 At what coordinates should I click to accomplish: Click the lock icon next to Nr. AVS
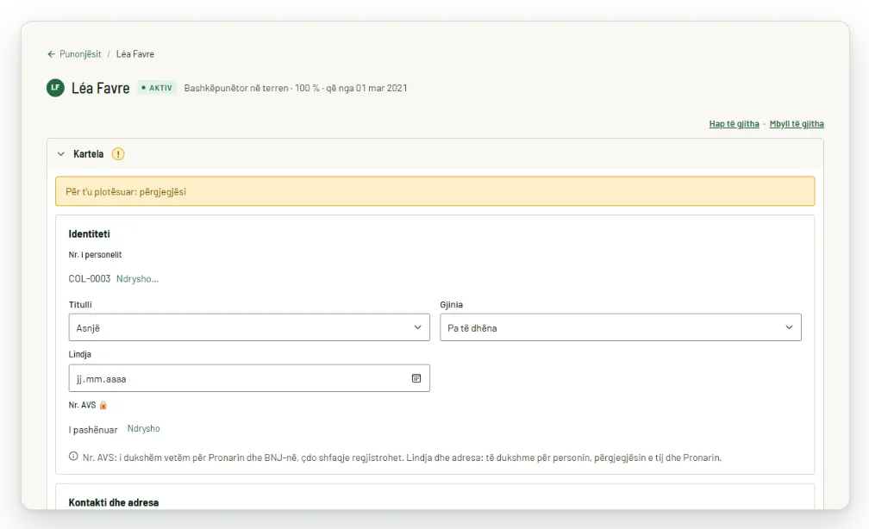[x=103, y=406]
